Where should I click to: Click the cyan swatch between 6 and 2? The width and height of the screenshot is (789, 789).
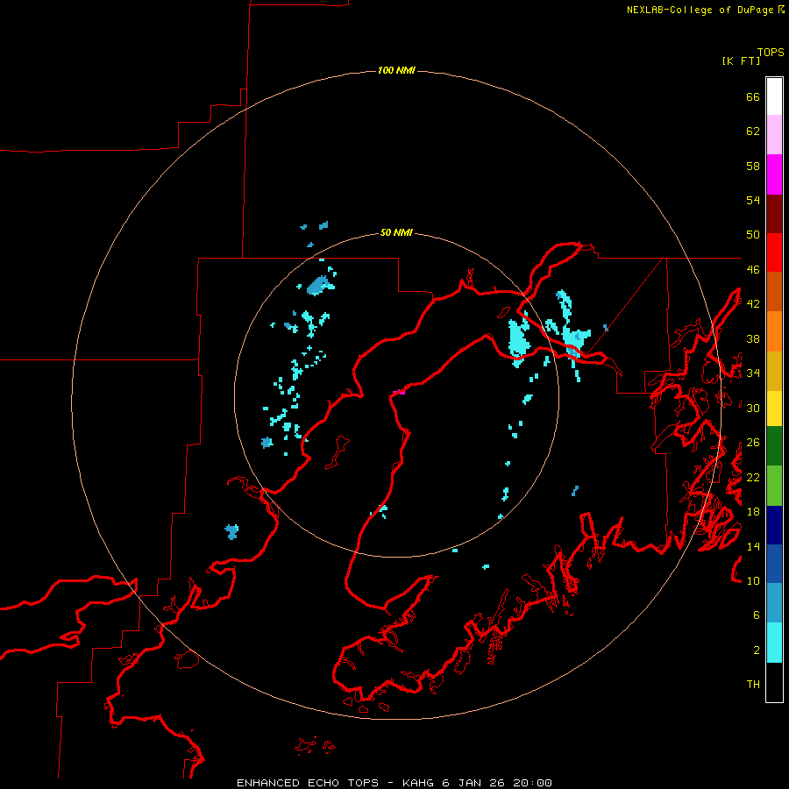click(774, 643)
